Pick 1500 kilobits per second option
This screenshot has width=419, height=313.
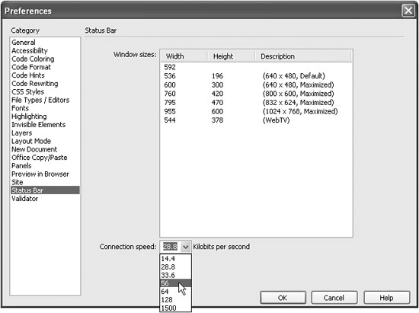pos(175,308)
